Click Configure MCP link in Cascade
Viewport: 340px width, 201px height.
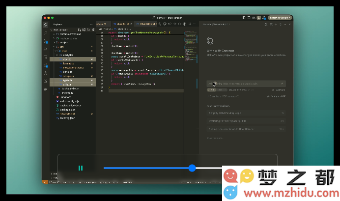(x=276, y=96)
